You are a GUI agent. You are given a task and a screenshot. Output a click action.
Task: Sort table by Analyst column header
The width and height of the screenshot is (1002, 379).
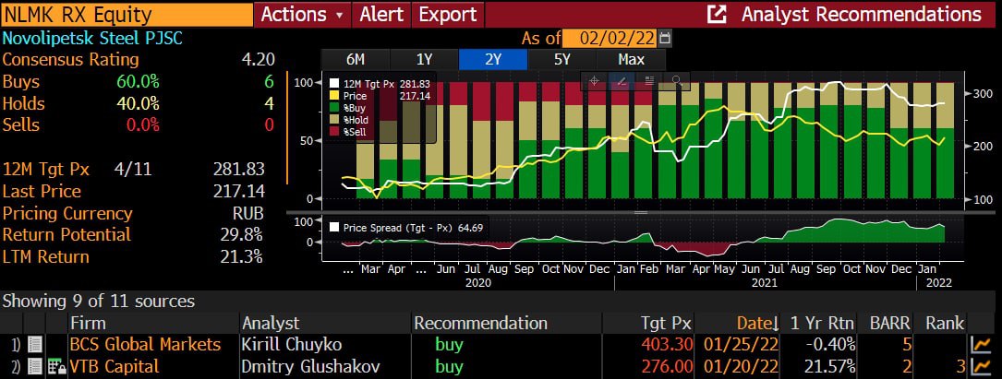(271, 323)
